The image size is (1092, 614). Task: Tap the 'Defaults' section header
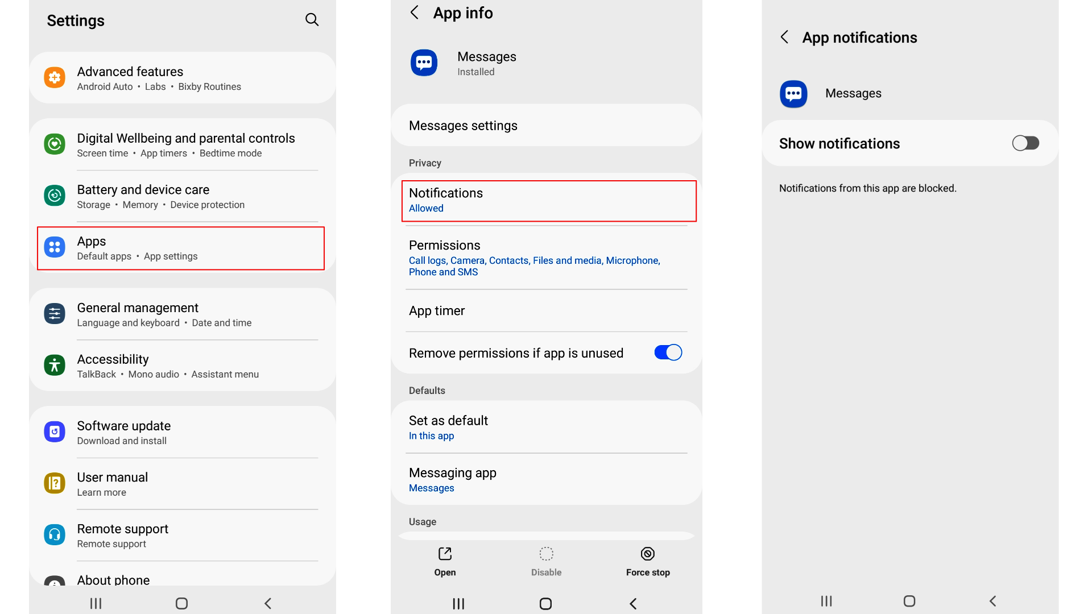pyautogui.click(x=427, y=391)
